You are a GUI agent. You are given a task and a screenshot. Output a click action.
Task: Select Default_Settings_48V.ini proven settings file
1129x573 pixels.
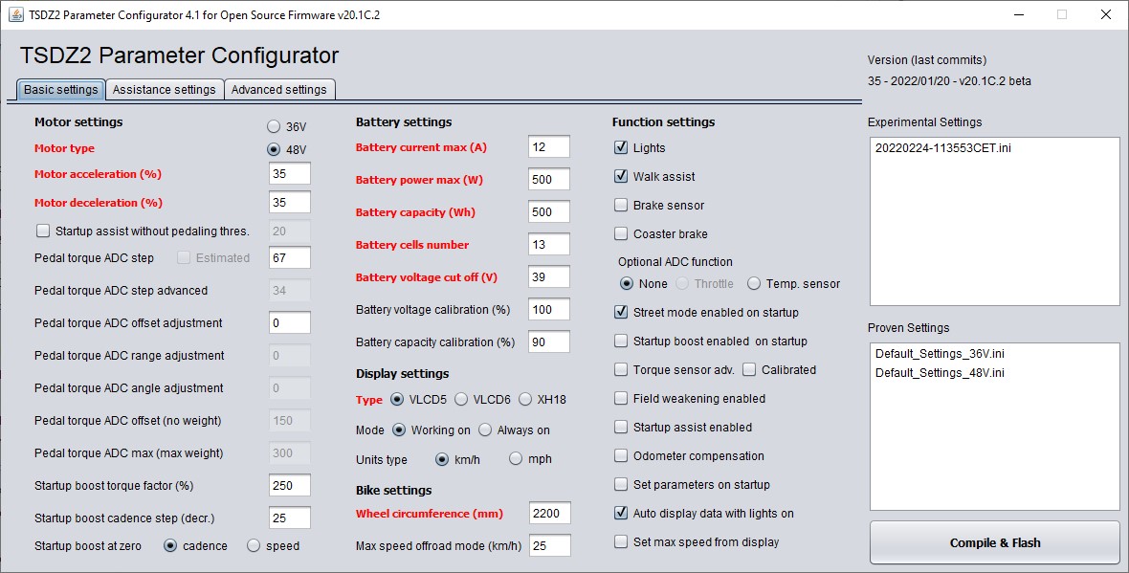click(x=940, y=373)
